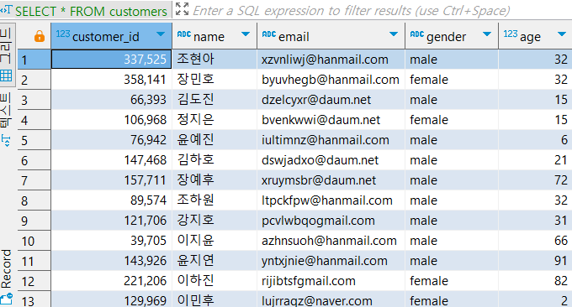Open the email column dropdown arrow
Viewport: 572px width, 307px height.
[394, 34]
